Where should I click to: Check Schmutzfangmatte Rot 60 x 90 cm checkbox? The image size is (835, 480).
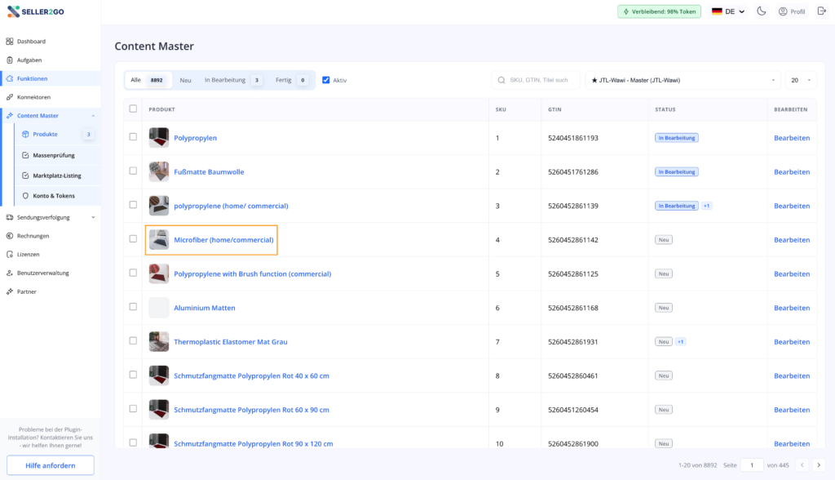pyautogui.click(x=133, y=408)
